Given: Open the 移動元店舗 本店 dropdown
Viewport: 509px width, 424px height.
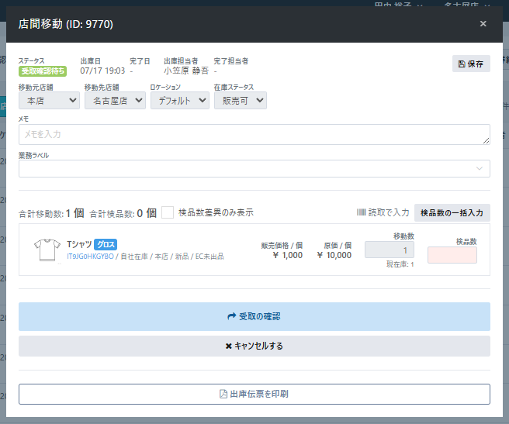Looking at the screenshot, I should click(49, 101).
